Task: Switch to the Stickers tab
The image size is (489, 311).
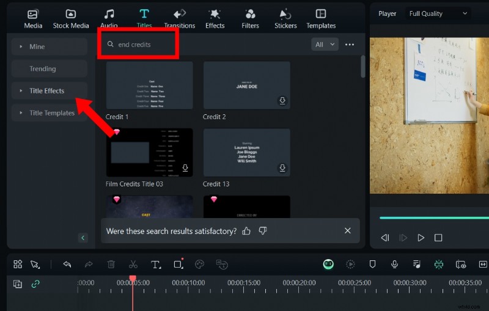Action: [285, 18]
